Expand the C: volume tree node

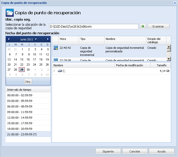54,71
